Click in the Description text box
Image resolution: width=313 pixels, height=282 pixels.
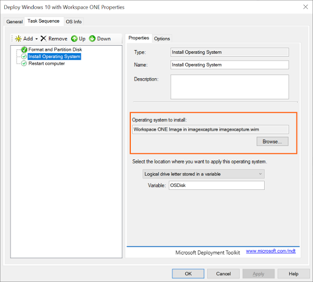pyautogui.click(x=230, y=87)
